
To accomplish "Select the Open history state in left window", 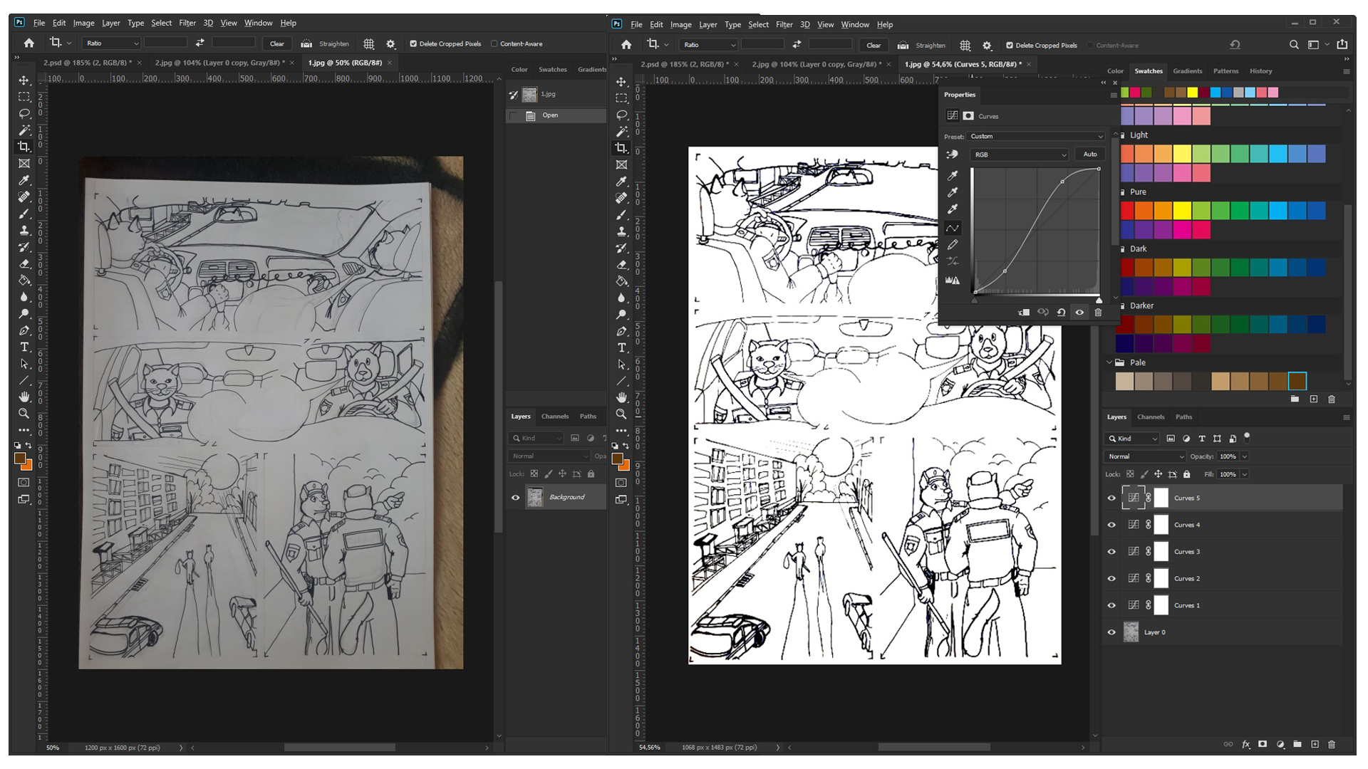I will point(556,115).
